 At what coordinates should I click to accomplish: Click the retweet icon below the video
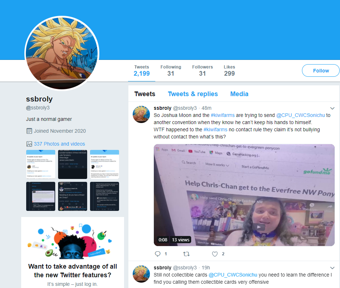click(x=186, y=254)
